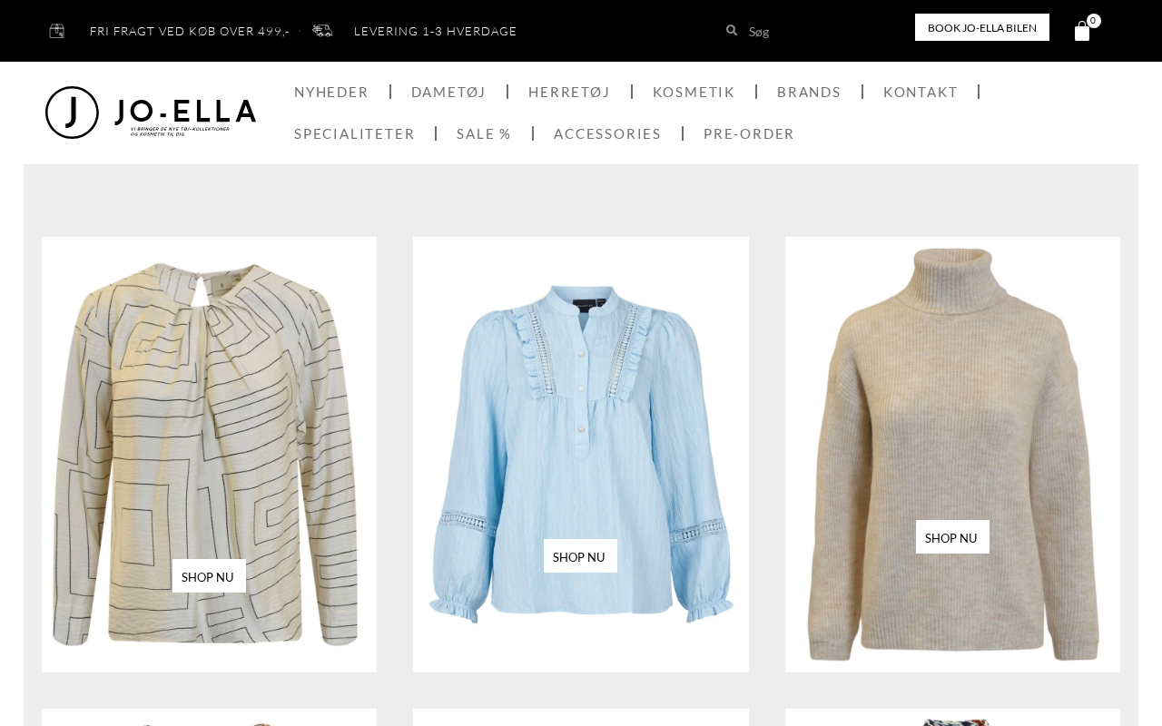Image resolution: width=1162 pixels, height=726 pixels.
Task: Click SHOP NU on the patterned blouse
Action: tap(209, 576)
